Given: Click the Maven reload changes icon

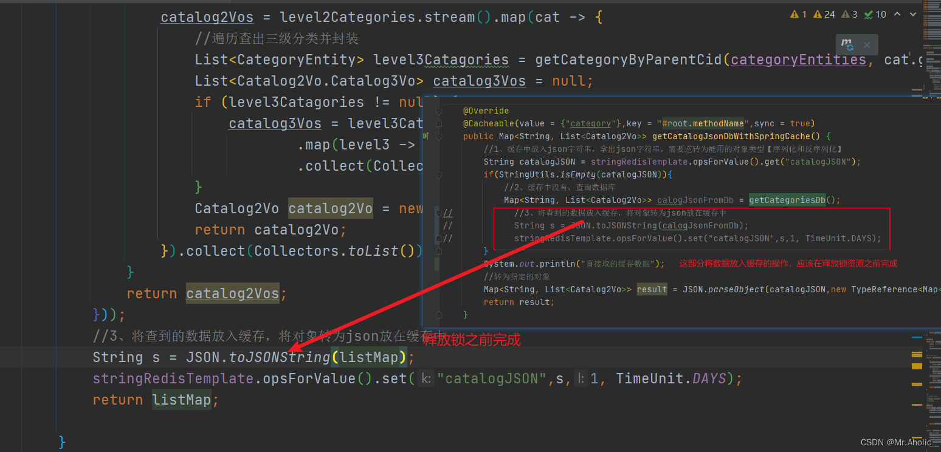Looking at the screenshot, I should (x=847, y=44).
